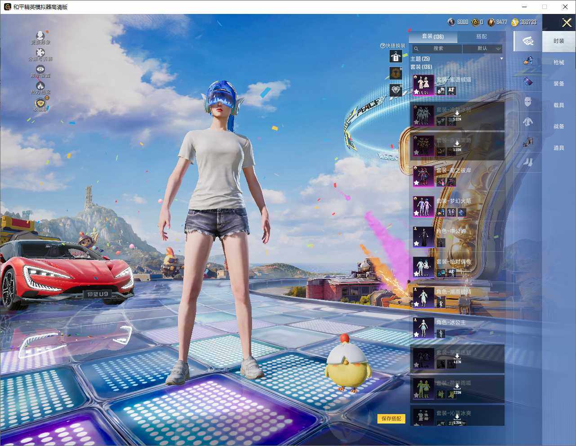The width and height of the screenshot is (576, 446).
Task: Open the collection badge icon under 热力档案
Action: pos(41,103)
